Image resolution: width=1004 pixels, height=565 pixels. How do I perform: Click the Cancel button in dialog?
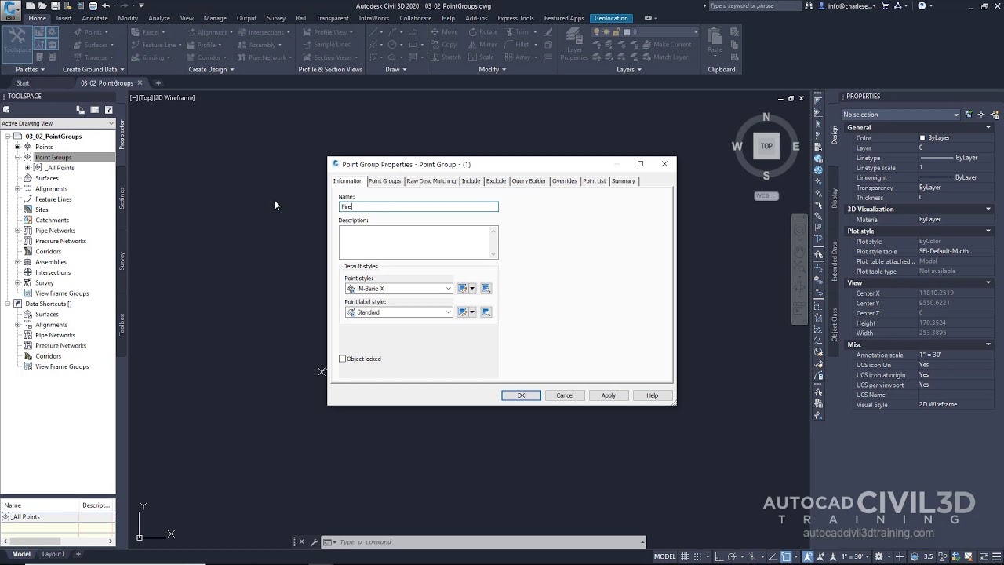pos(565,395)
